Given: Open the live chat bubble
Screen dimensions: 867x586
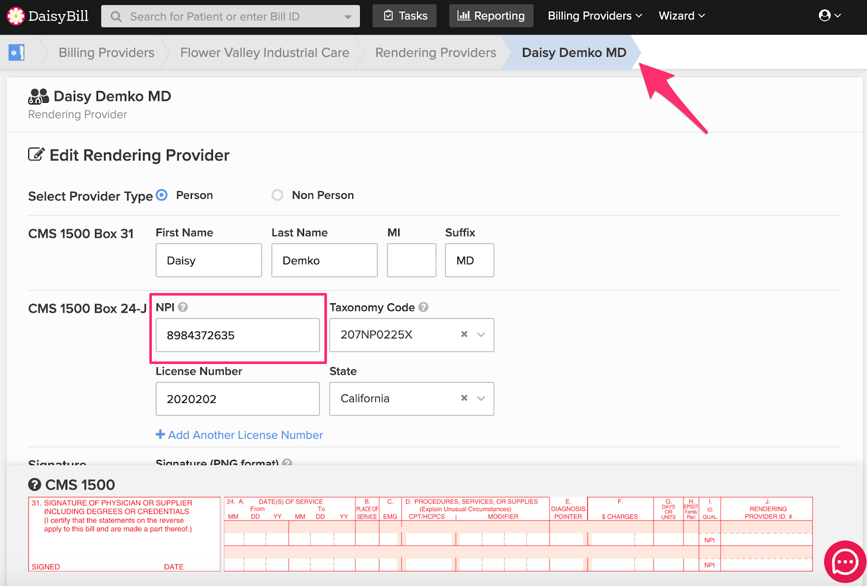Looking at the screenshot, I should click(x=845, y=562).
